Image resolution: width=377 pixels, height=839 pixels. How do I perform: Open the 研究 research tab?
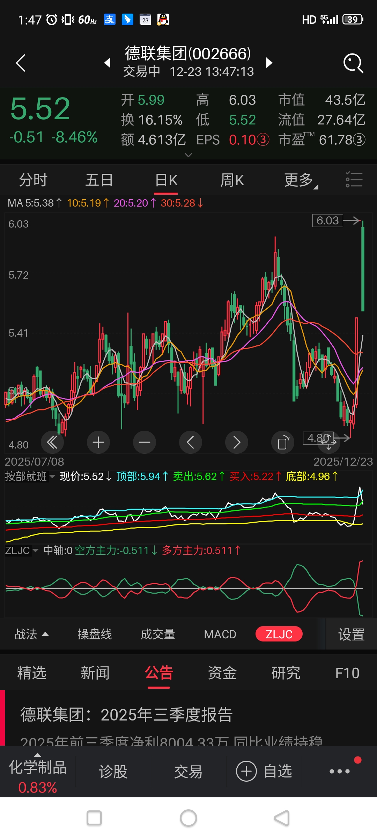point(286,673)
